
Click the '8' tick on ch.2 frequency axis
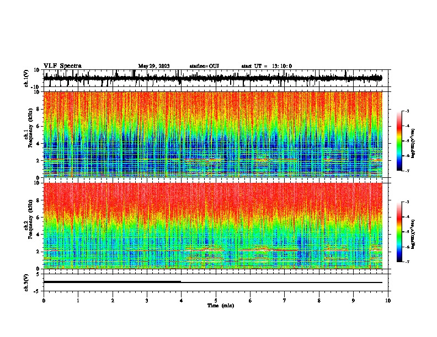[x=38, y=200]
